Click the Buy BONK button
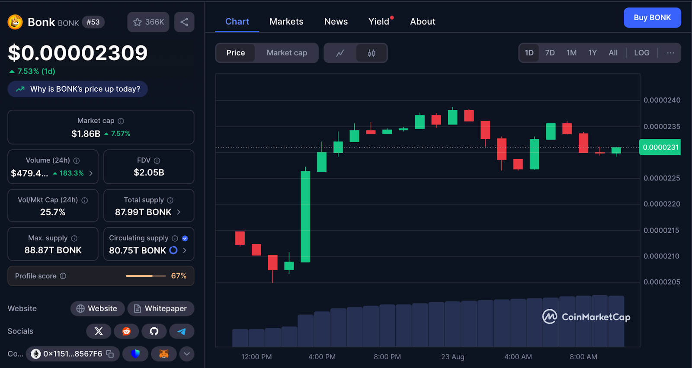The height and width of the screenshot is (368, 692). click(x=652, y=18)
